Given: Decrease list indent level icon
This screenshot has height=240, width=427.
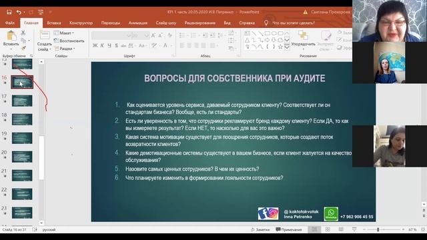Looking at the screenshot, I should pos(205,35).
